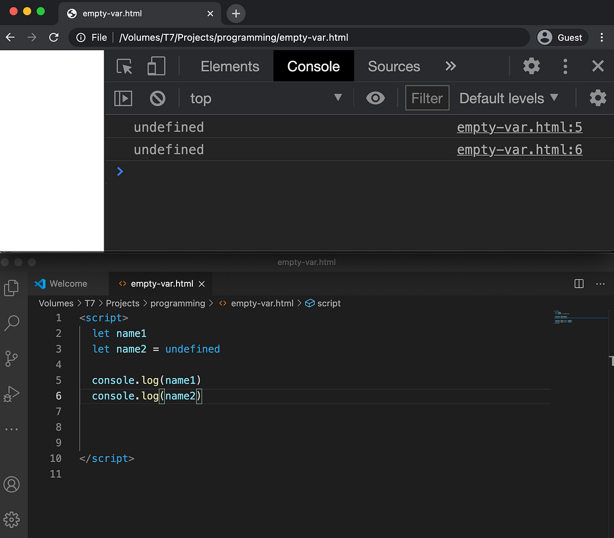Click line number 3 in the gutter
The image size is (614, 538).
(x=58, y=349)
